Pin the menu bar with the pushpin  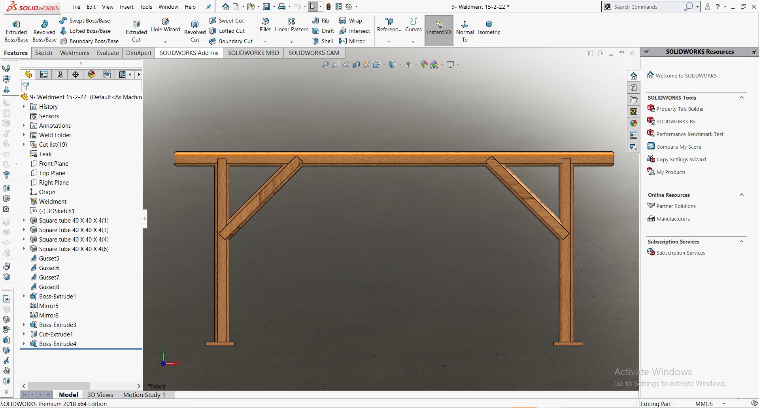point(209,7)
